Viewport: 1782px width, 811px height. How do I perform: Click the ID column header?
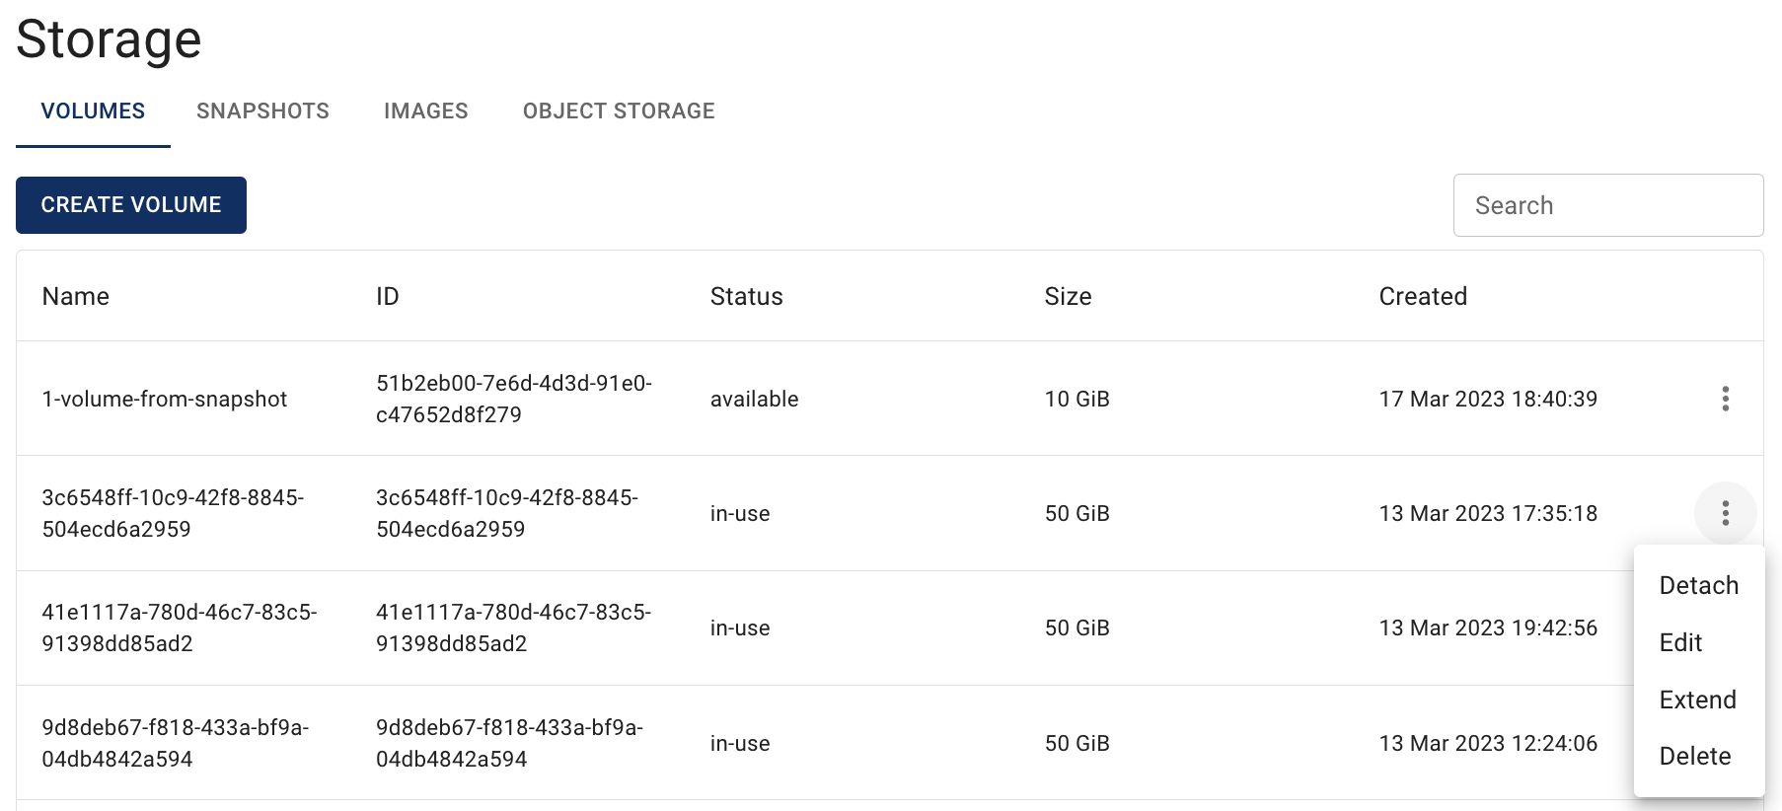(x=387, y=297)
